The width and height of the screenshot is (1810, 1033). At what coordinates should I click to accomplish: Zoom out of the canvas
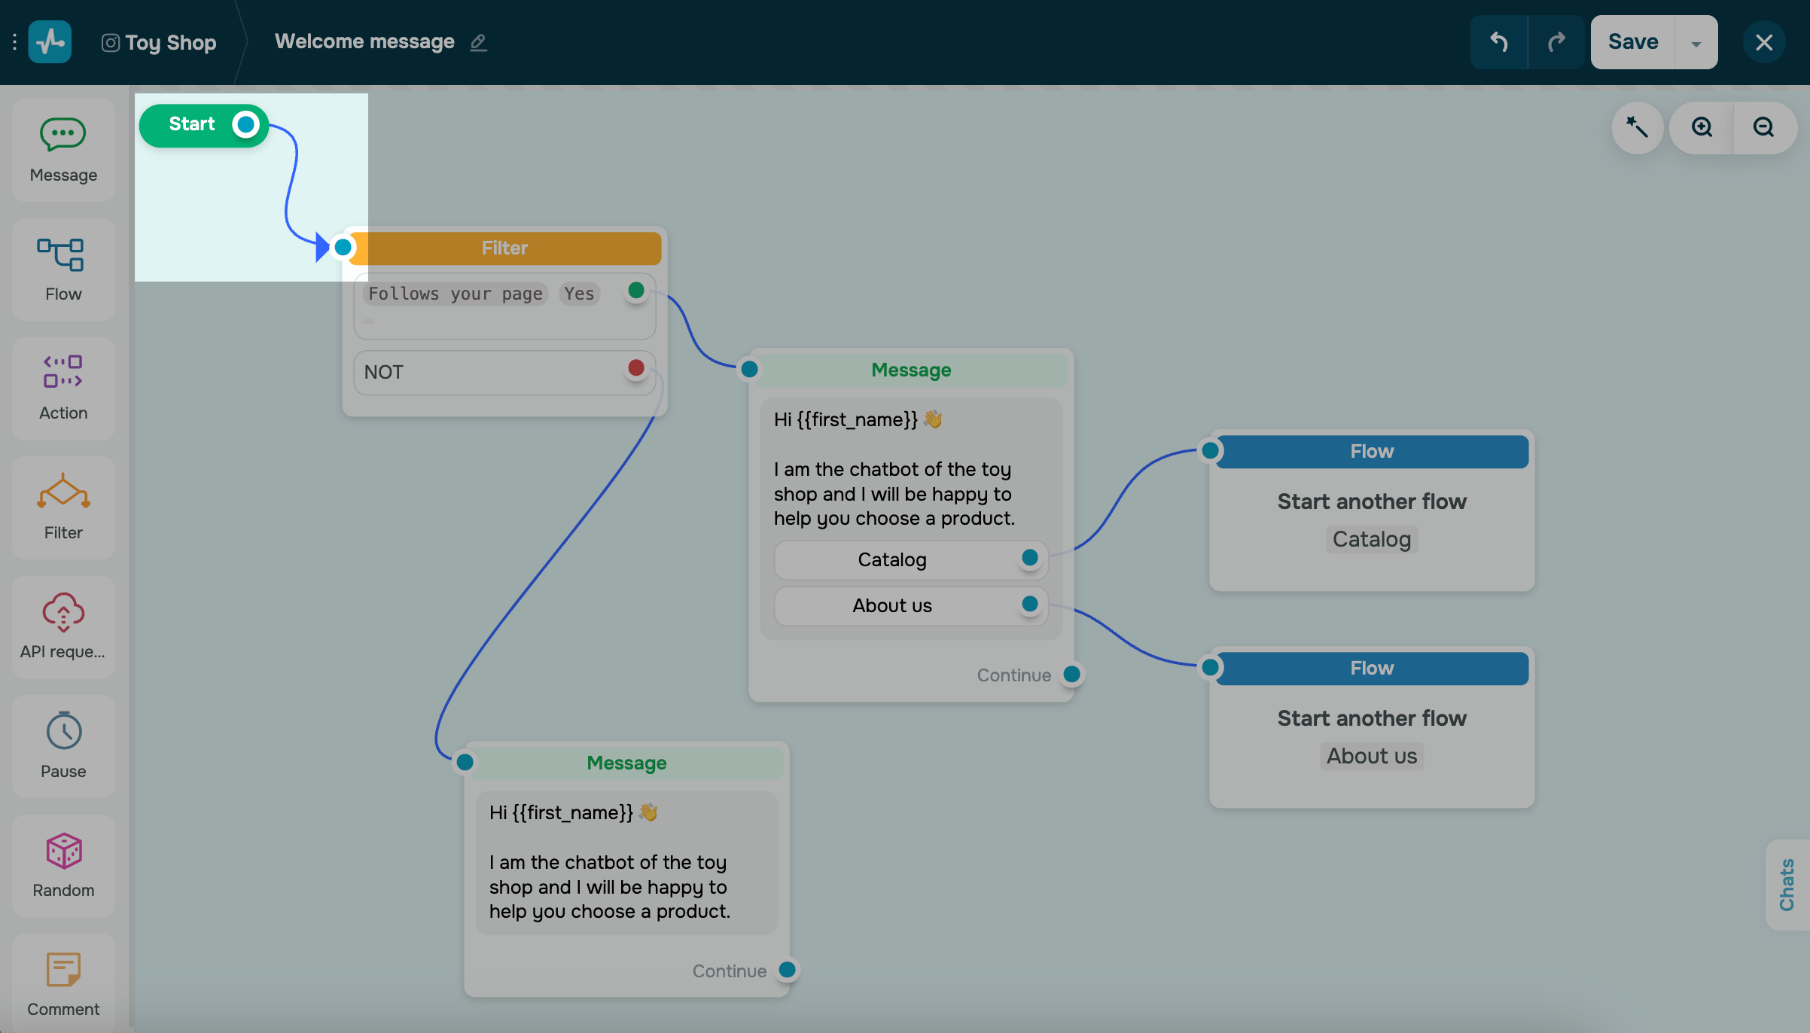coord(1763,127)
